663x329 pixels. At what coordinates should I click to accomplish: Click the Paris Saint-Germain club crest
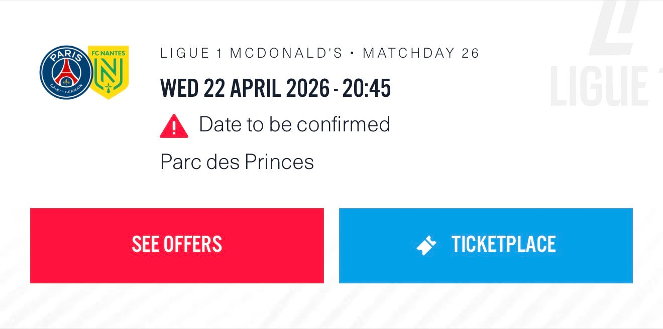click(x=66, y=73)
